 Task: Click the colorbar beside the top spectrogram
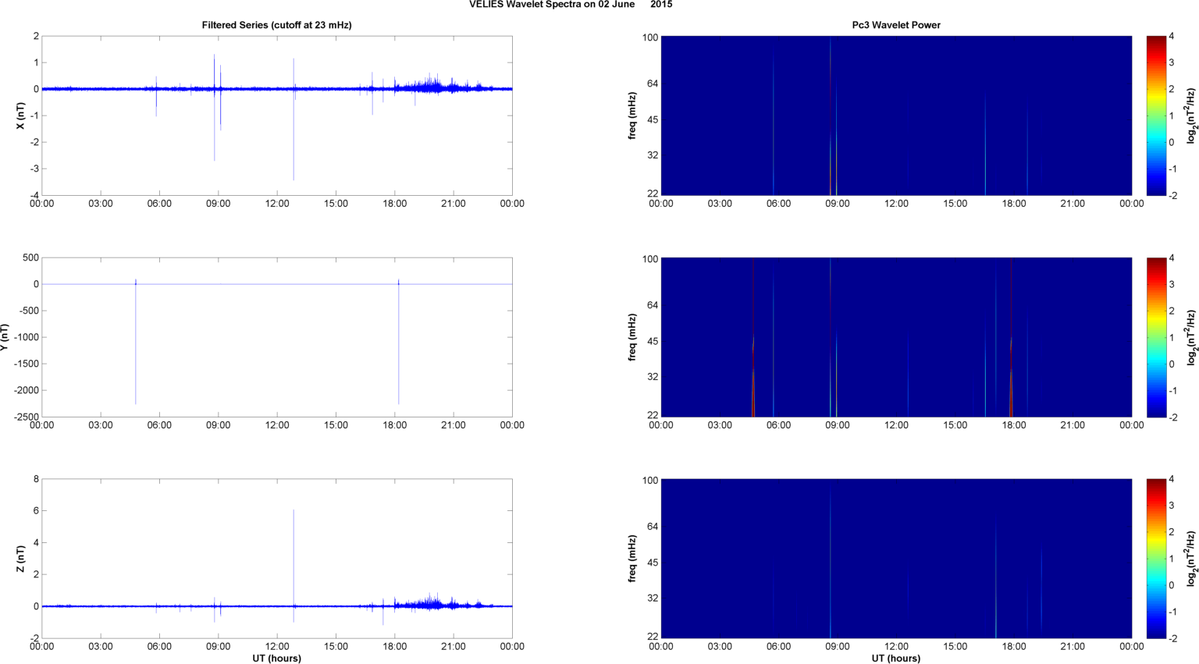[1155, 115]
